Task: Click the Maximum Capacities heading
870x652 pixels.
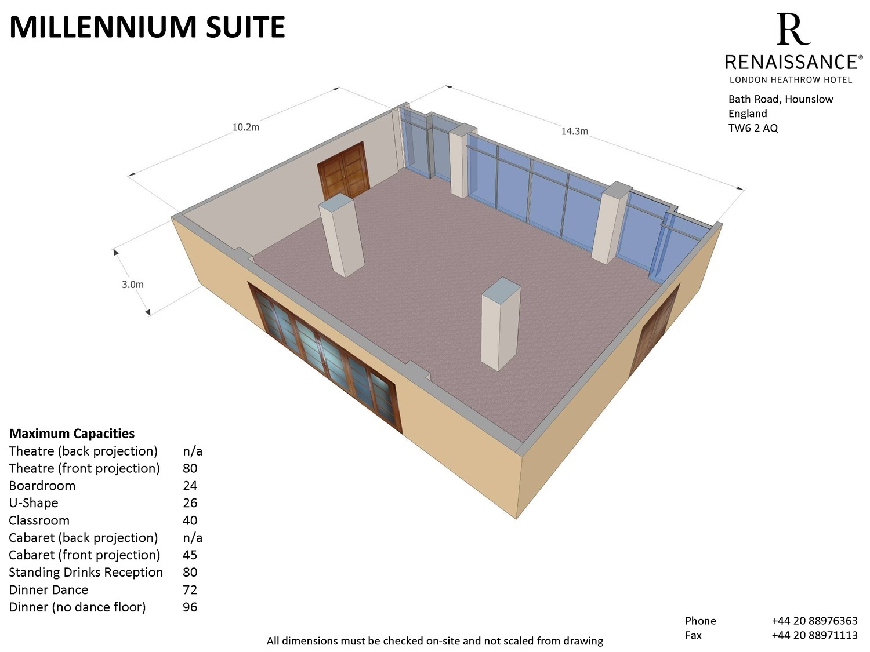Action: tap(72, 434)
